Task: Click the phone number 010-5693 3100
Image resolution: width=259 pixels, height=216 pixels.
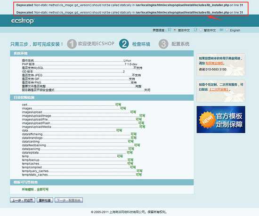Action: click(216, 70)
